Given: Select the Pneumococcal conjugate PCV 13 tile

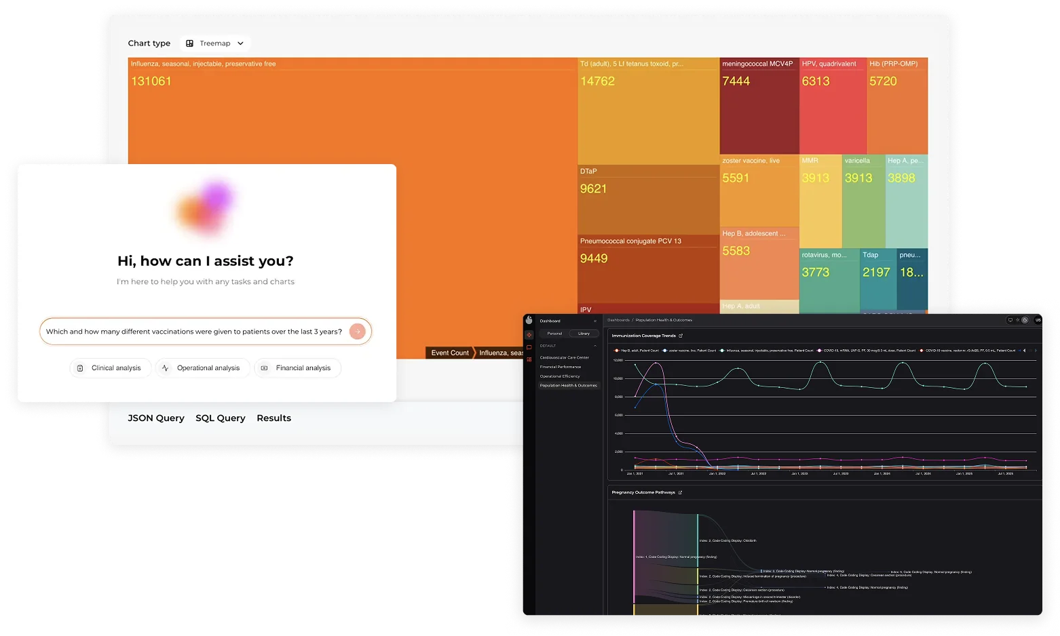Looking at the screenshot, I should click(x=648, y=269).
